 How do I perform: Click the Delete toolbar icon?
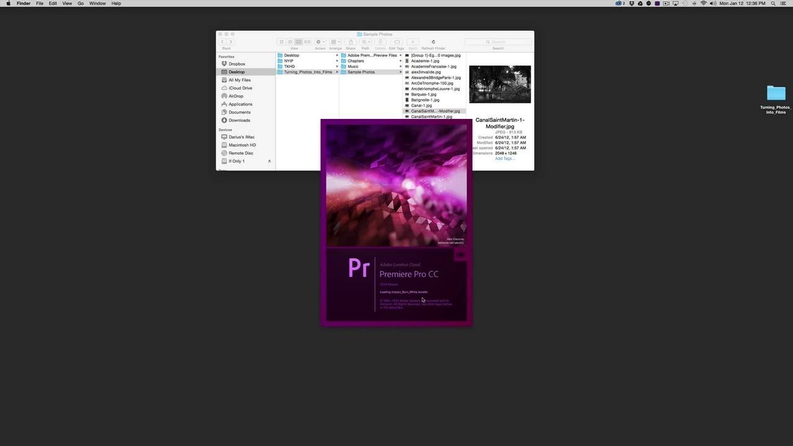(x=380, y=42)
